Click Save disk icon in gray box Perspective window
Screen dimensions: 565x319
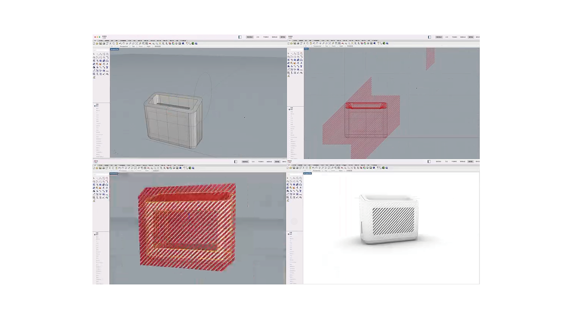[x=100, y=44]
